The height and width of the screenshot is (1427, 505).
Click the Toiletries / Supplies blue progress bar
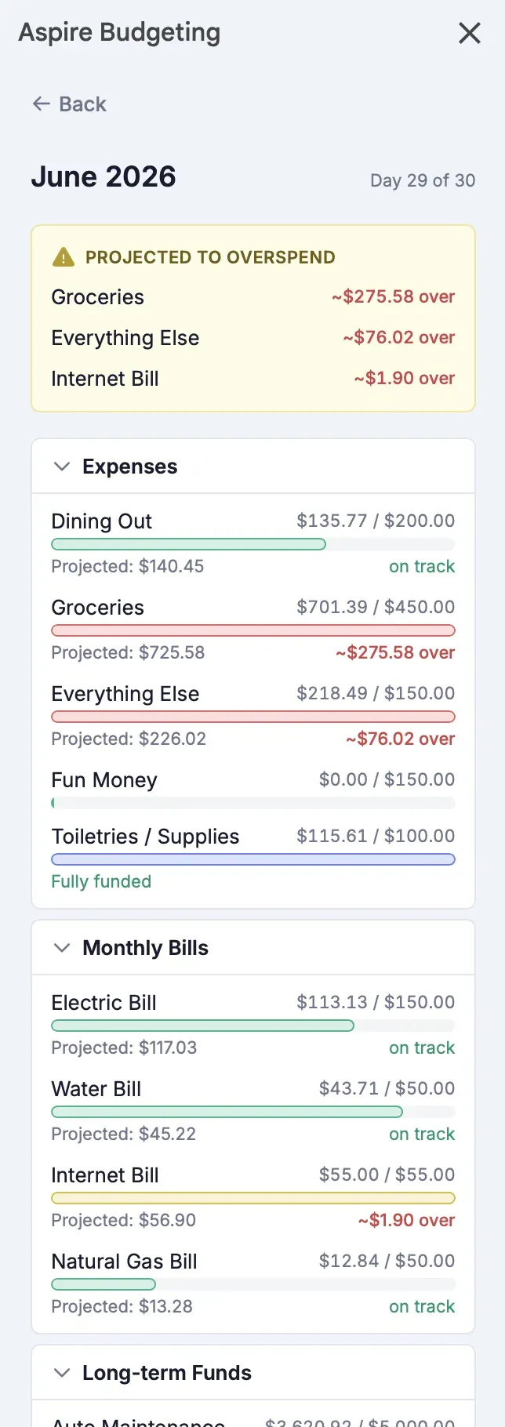coord(253,859)
